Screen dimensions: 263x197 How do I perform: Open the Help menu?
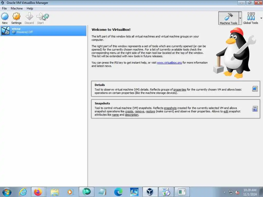coord(30,8)
